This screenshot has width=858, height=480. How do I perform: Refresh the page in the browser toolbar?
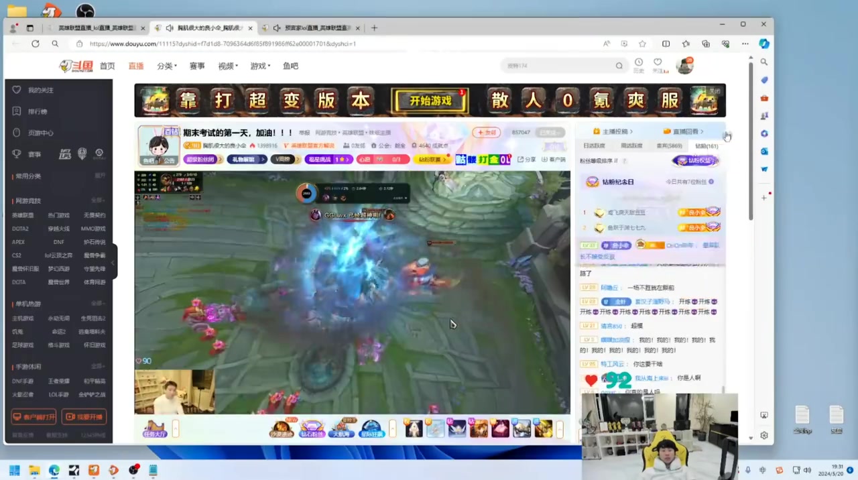tap(35, 44)
